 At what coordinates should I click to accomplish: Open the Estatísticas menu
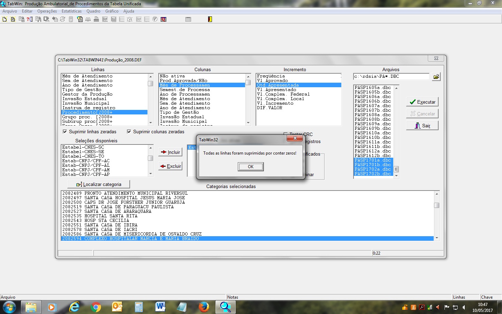(x=71, y=11)
